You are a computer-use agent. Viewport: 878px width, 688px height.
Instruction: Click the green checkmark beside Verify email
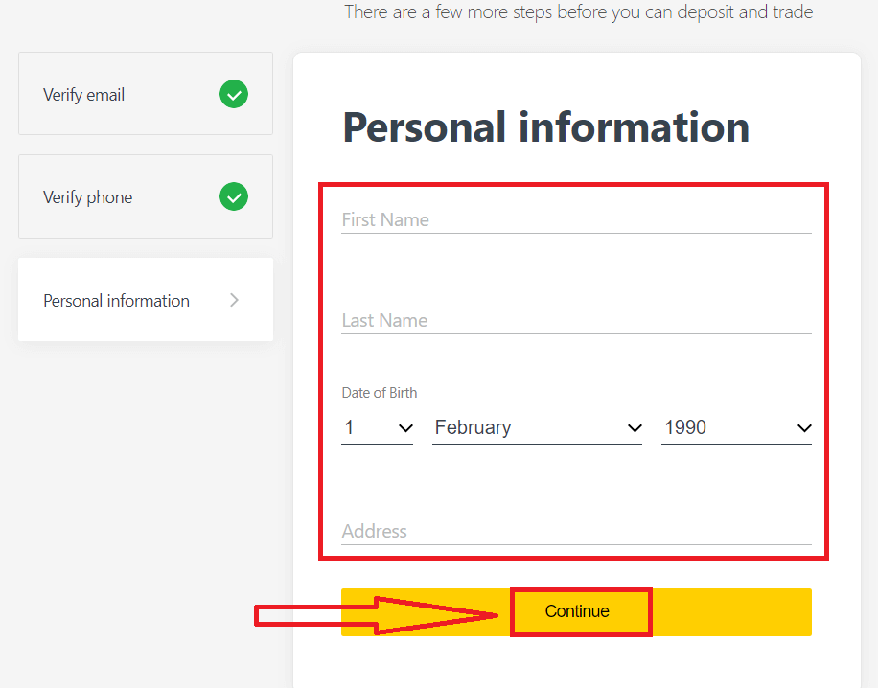(x=234, y=94)
